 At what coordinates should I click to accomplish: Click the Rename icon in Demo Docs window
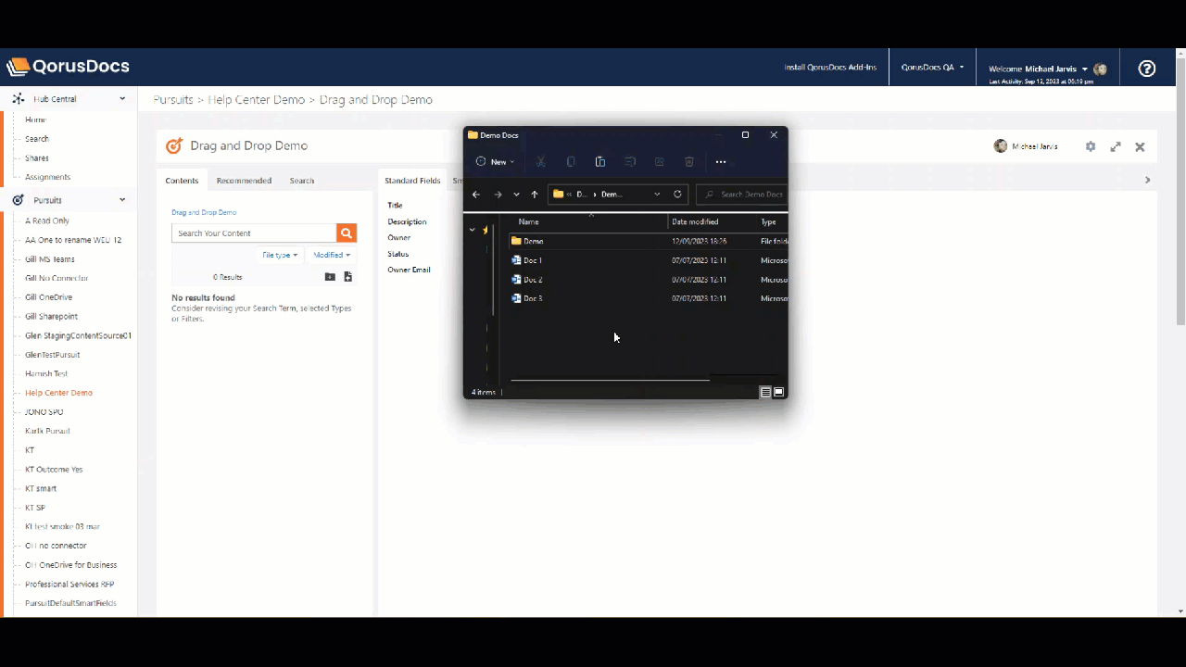(629, 161)
